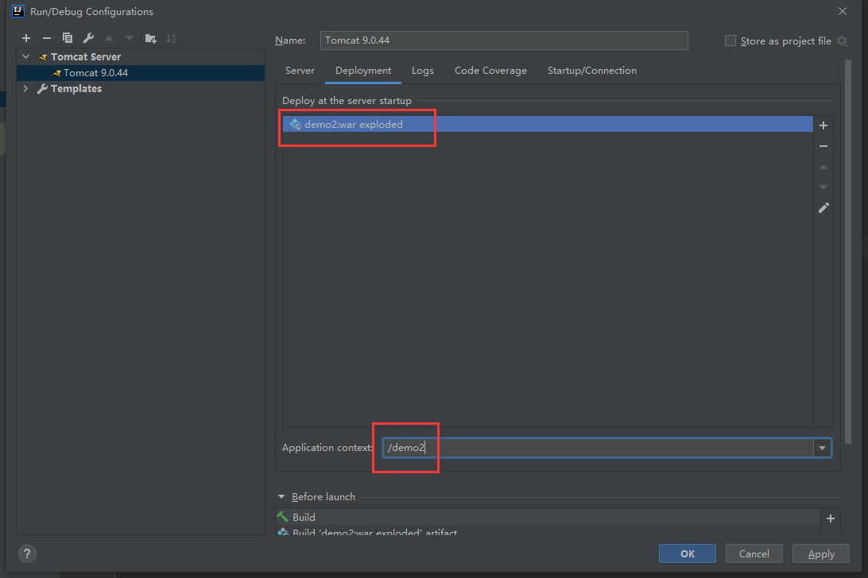This screenshot has width=868, height=578.
Task: Add a Before launch task
Action: pos(831,518)
